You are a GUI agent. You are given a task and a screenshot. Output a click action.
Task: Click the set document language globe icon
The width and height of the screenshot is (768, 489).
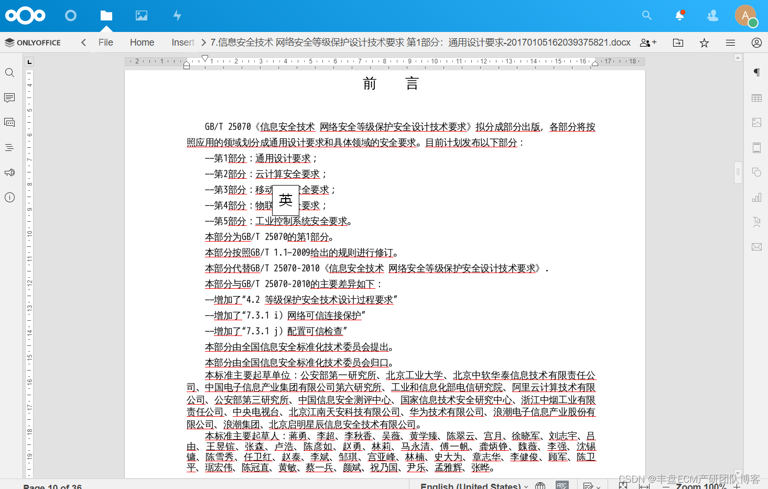point(540,486)
